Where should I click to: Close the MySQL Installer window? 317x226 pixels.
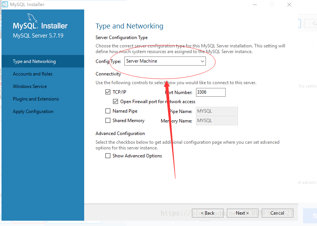pos(289,5)
